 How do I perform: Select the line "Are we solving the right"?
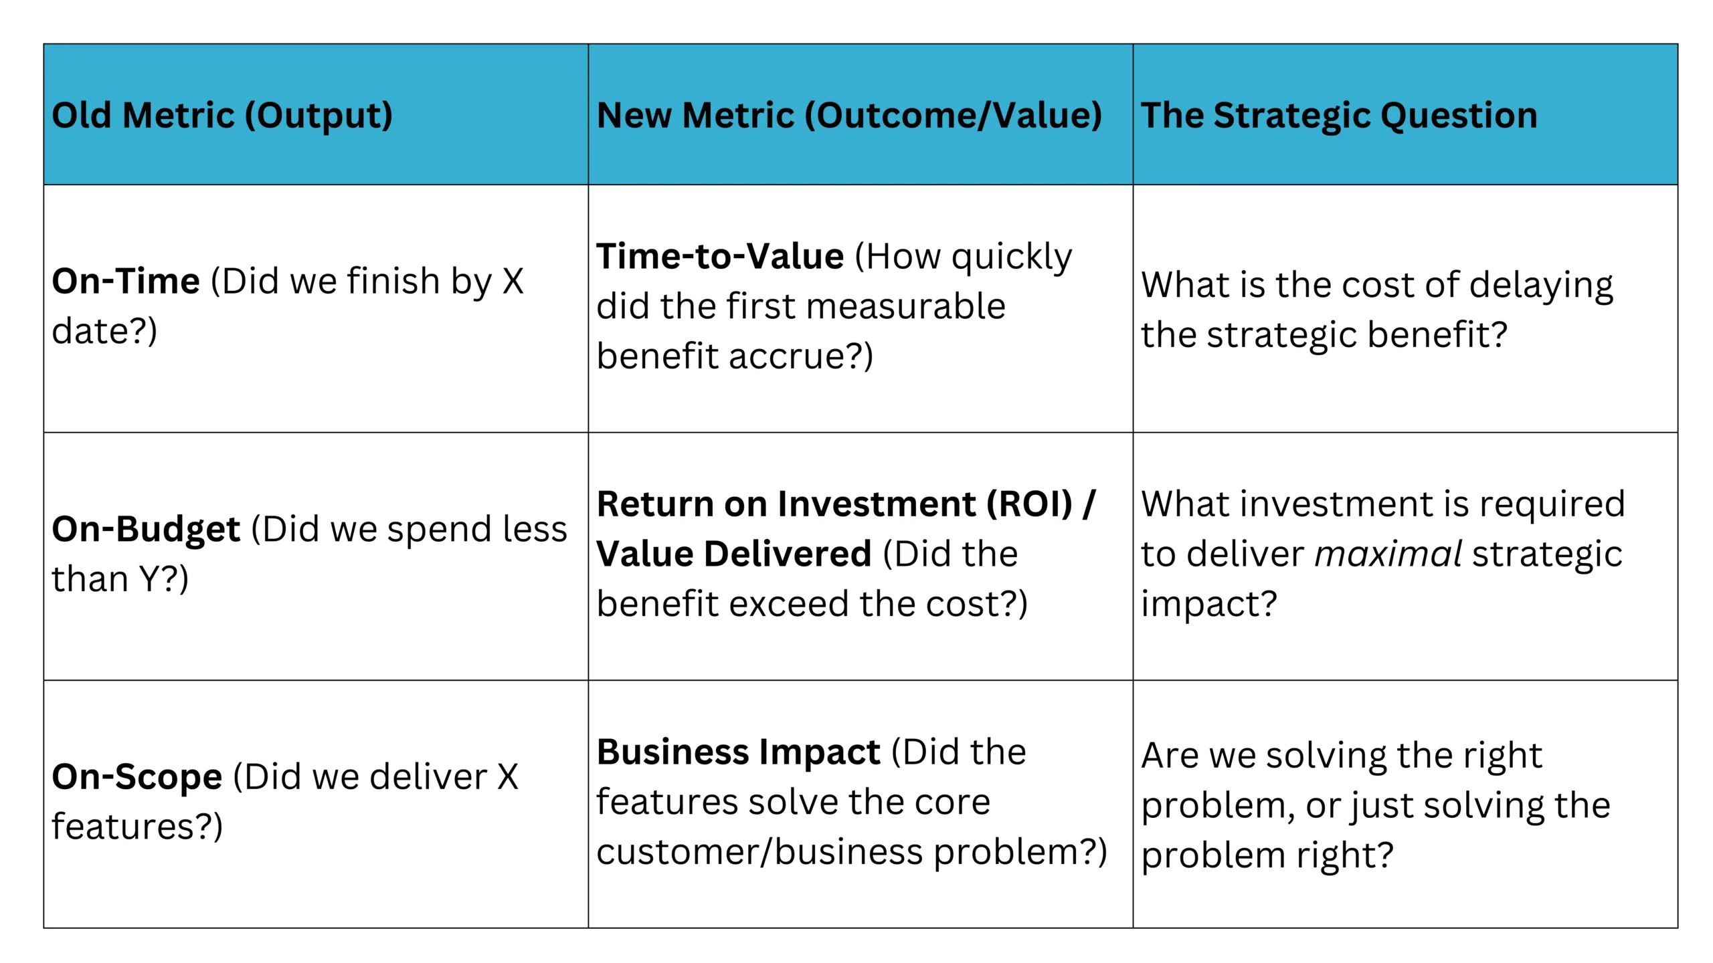pyautogui.click(x=1342, y=756)
